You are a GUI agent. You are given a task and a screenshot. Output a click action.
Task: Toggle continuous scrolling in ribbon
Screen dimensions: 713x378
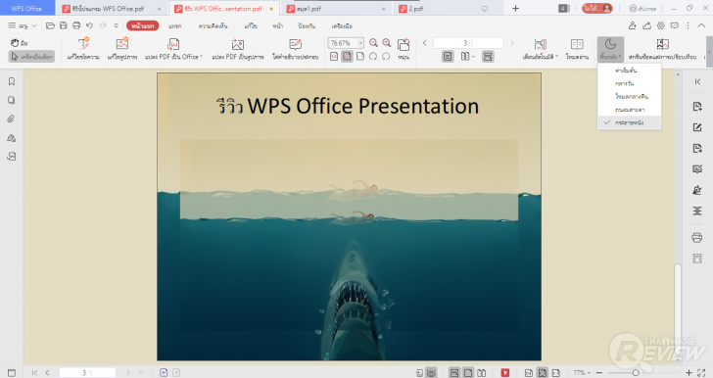[x=488, y=57]
